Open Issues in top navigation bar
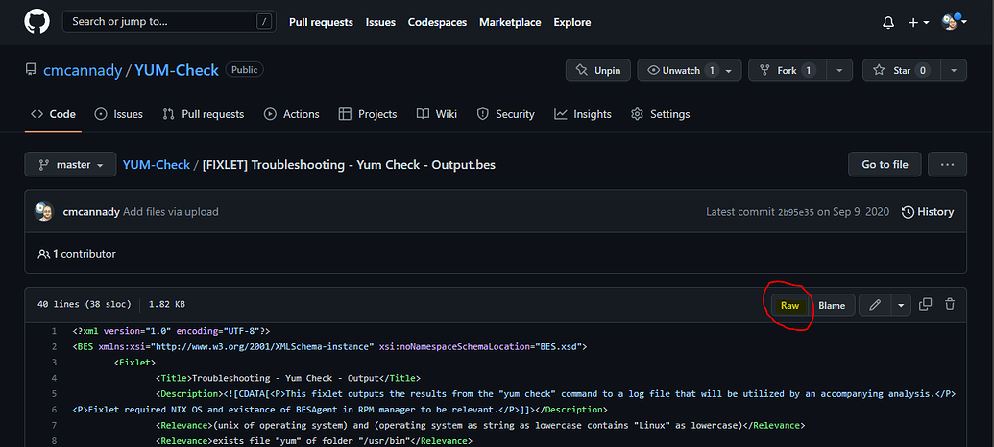The image size is (994, 447). click(380, 22)
